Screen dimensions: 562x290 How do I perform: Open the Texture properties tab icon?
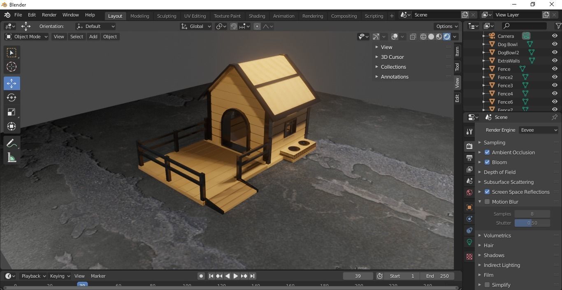[x=469, y=257]
